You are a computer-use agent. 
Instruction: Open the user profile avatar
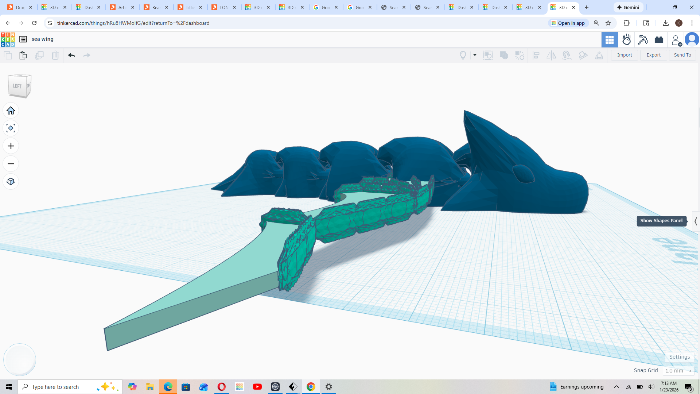[692, 39]
